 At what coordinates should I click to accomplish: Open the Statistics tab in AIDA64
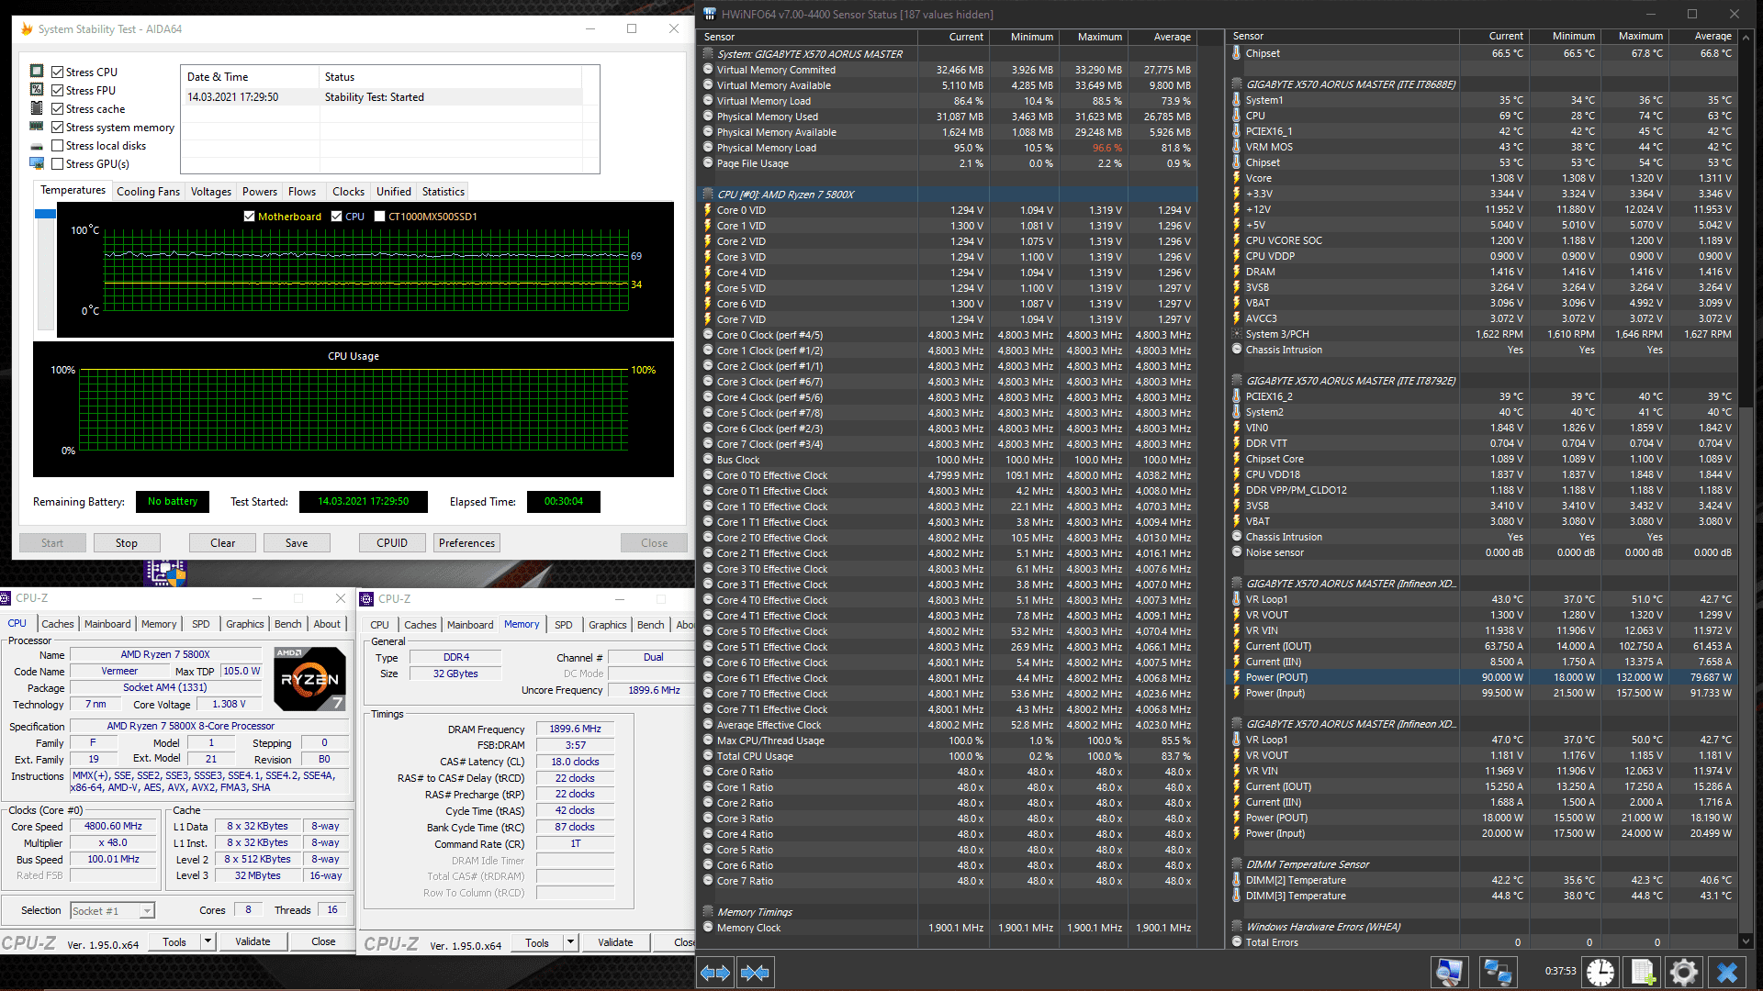[443, 192]
